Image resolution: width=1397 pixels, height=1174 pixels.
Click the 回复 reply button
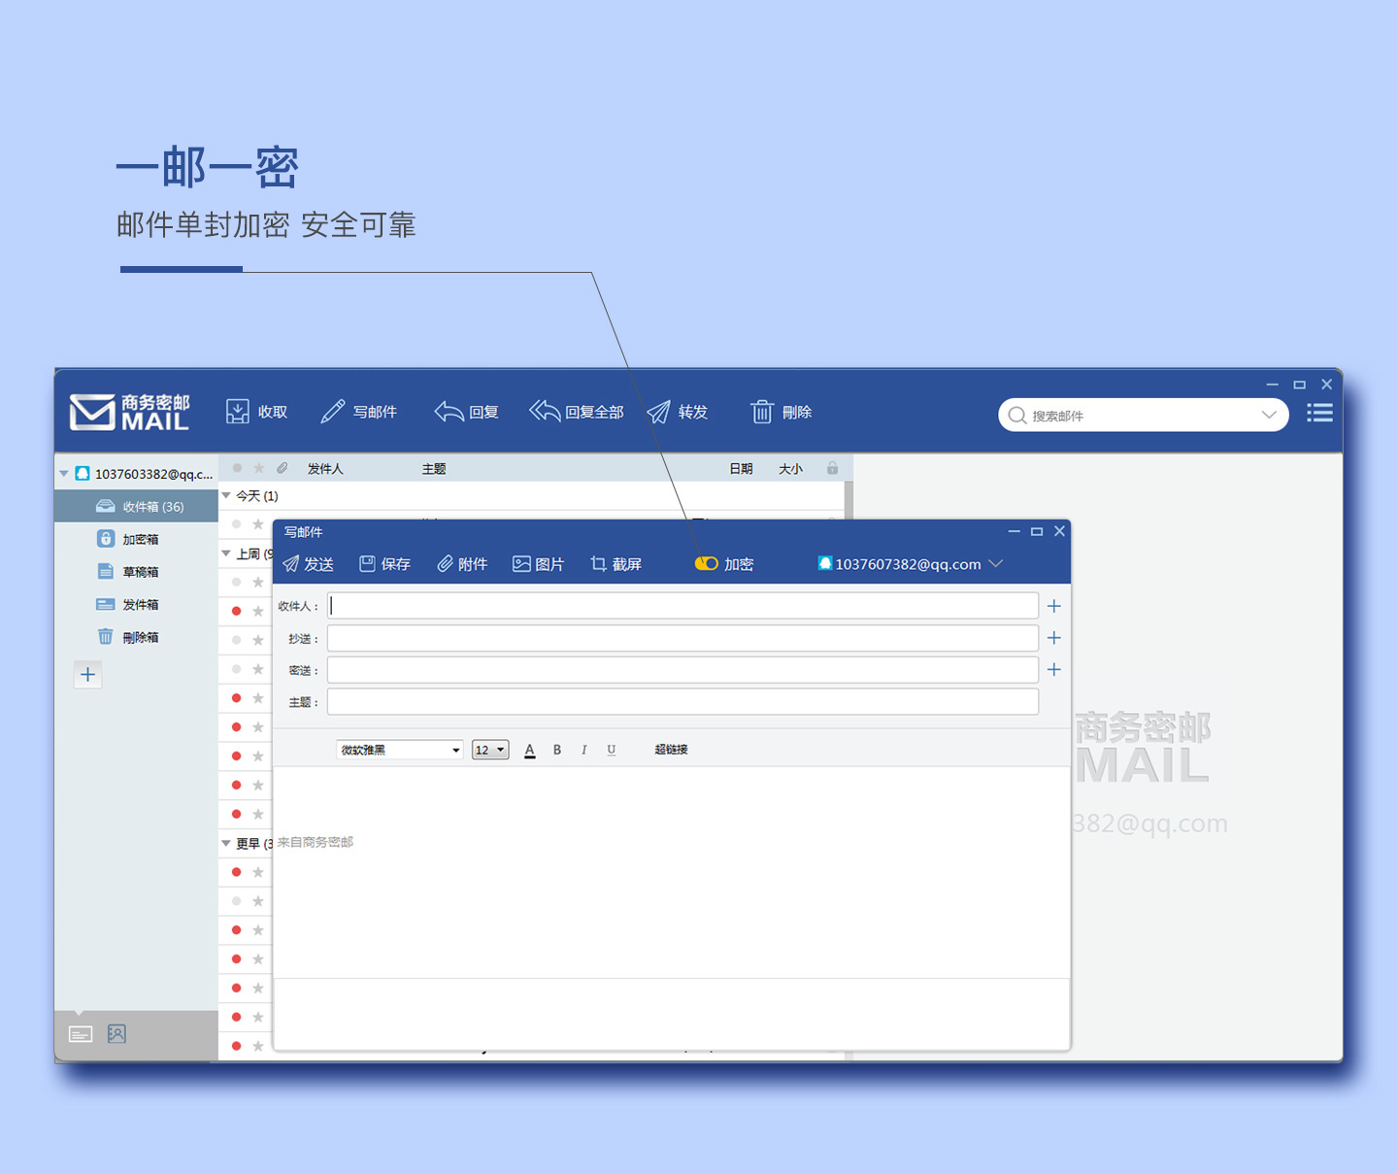466,412
